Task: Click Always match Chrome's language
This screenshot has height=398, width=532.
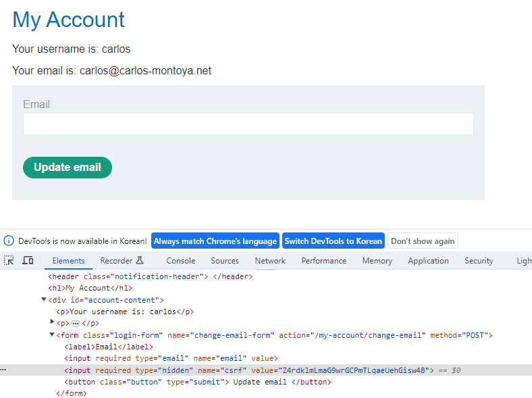Action: 215,241
